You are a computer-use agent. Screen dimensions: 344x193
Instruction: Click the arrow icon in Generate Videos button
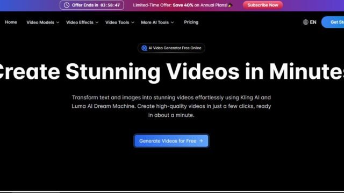tap(201, 141)
